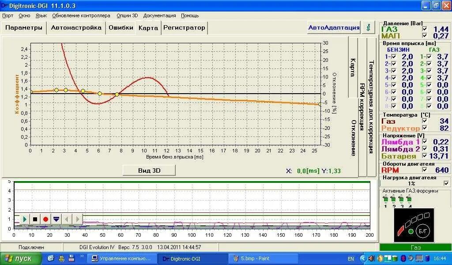Click the taskbar clock 16:44
Image resolution: width=452 pixels, height=265 pixels.
(x=440, y=259)
